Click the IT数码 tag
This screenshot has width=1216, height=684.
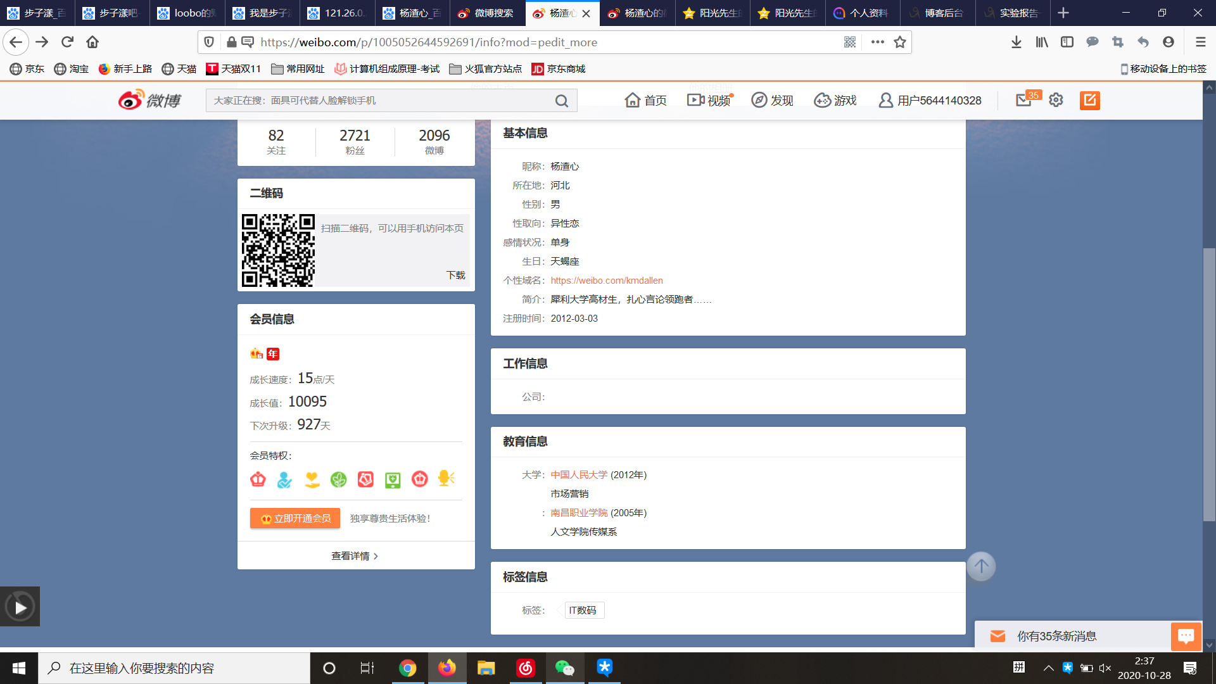tap(583, 611)
